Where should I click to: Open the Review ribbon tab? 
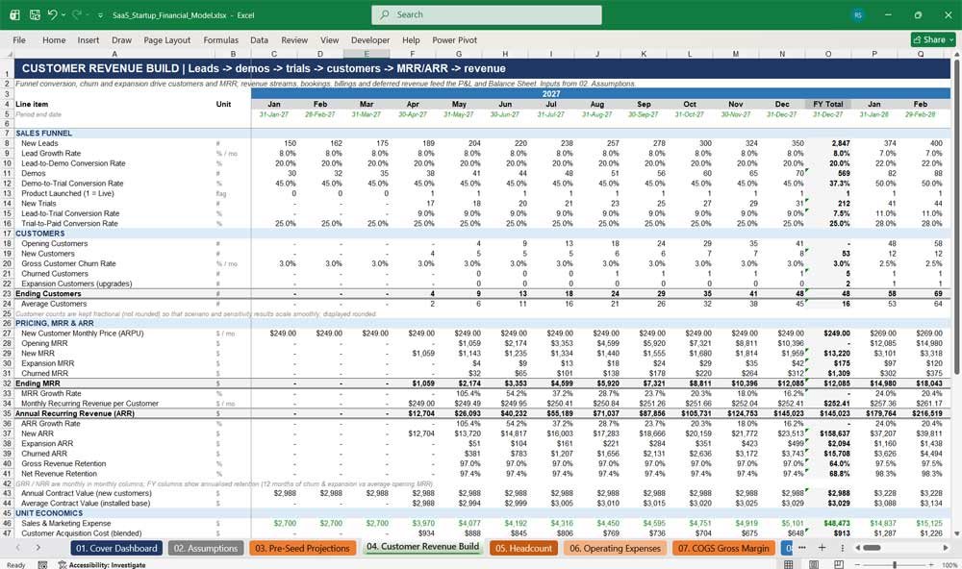[x=294, y=39]
